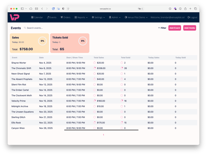Screen dimensions: 207x155
Task: Click the Sales 0% progress circle
Action: point(42,41)
